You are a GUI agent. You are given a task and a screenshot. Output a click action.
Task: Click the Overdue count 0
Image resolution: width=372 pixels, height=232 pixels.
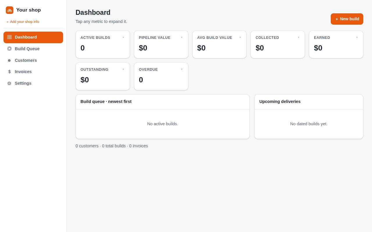pos(141,80)
